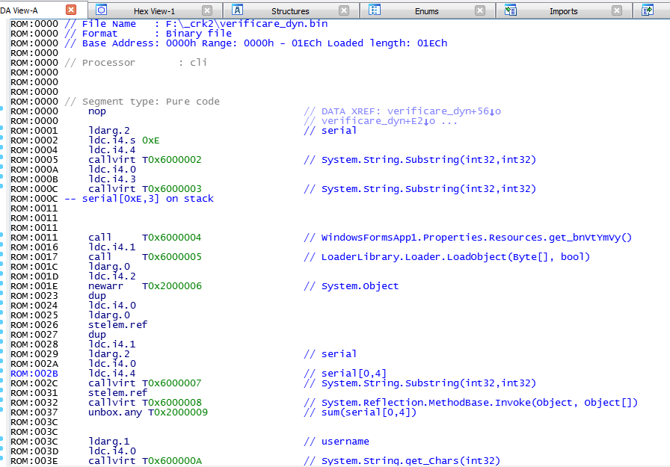Click the nop instruction at ROM:0000
The image size is (670, 467).
coord(97,111)
